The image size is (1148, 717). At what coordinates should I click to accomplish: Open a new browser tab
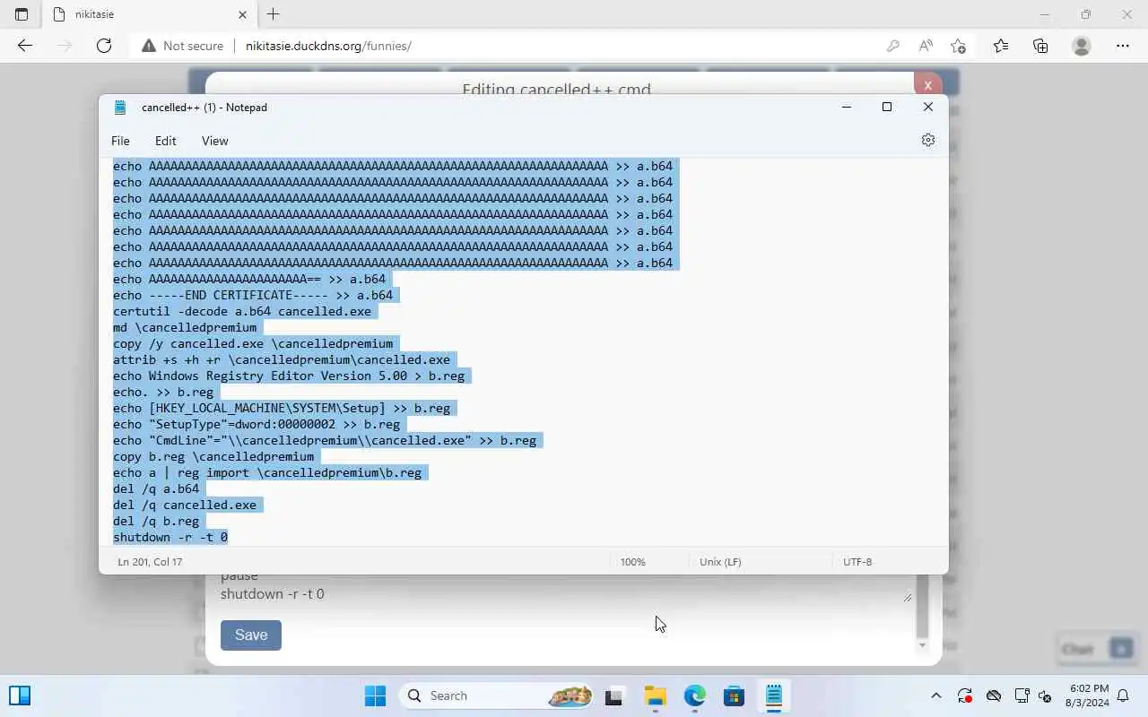click(x=274, y=14)
